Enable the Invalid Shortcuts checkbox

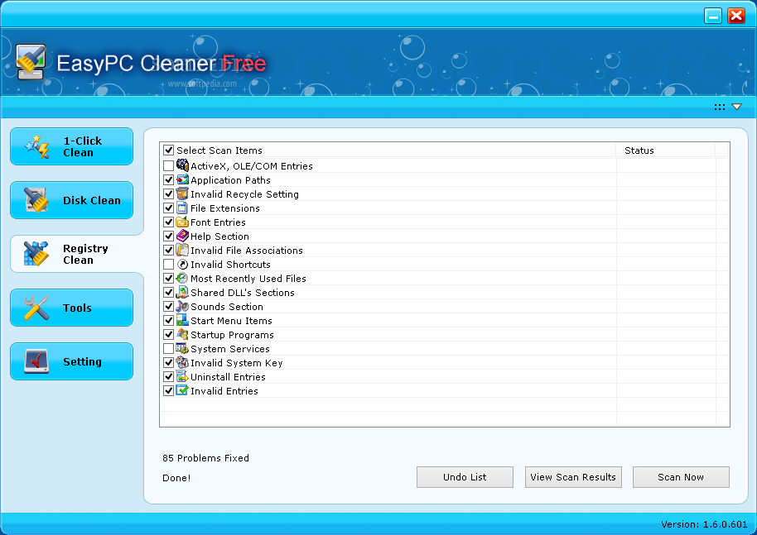[x=168, y=264]
